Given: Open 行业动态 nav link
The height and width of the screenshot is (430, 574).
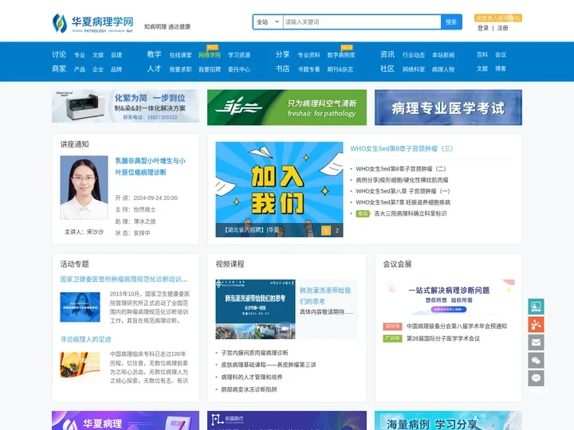Looking at the screenshot, I should coord(414,55).
